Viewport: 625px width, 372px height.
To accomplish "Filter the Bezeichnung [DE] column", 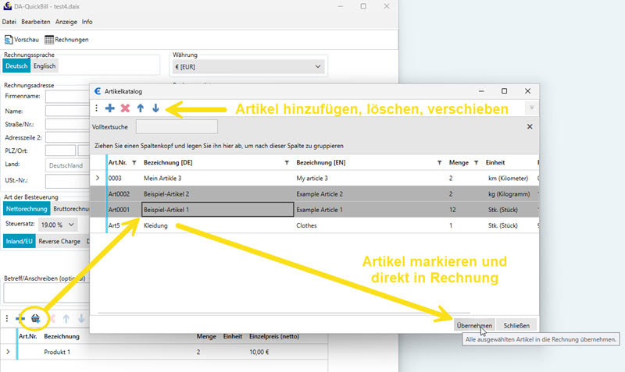I will [x=287, y=163].
